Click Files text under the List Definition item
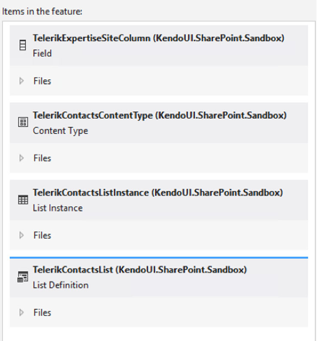The width and height of the screenshot is (322, 341). point(43,312)
